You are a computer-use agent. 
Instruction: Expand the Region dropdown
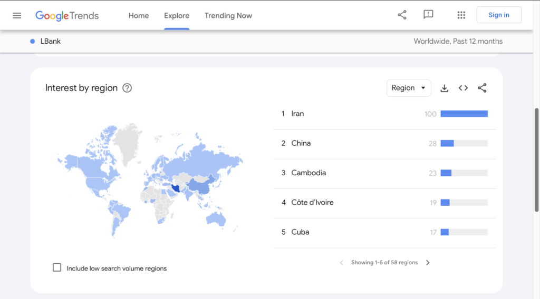pos(408,88)
